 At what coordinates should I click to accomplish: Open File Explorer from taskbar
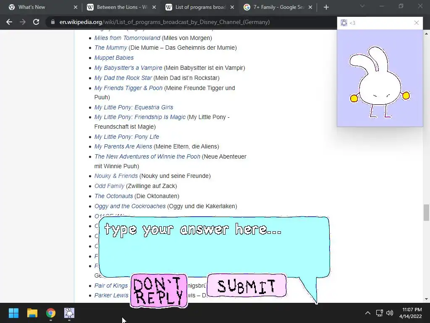click(32, 313)
